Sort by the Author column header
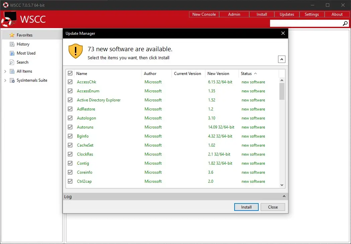This screenshot has height=244, width=351. (x=157, y=73)
